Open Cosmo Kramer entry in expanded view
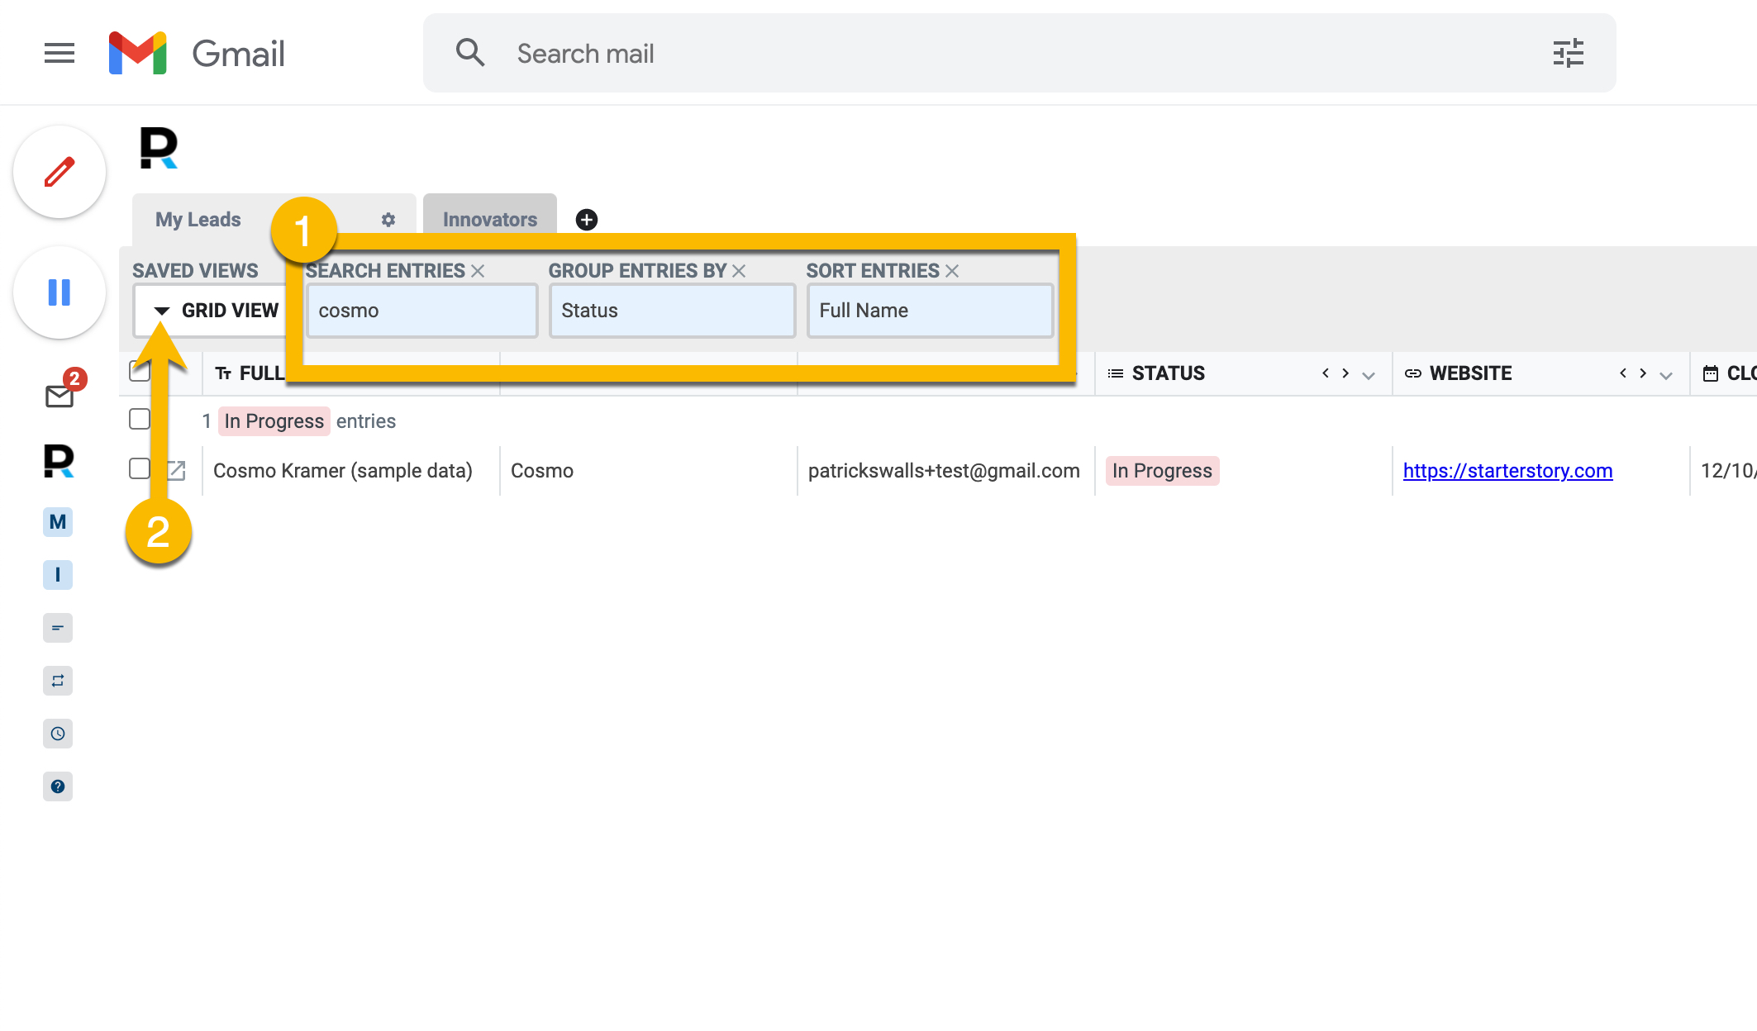This screenshot has width=1757, height=1031. click(x=176, y=471)
